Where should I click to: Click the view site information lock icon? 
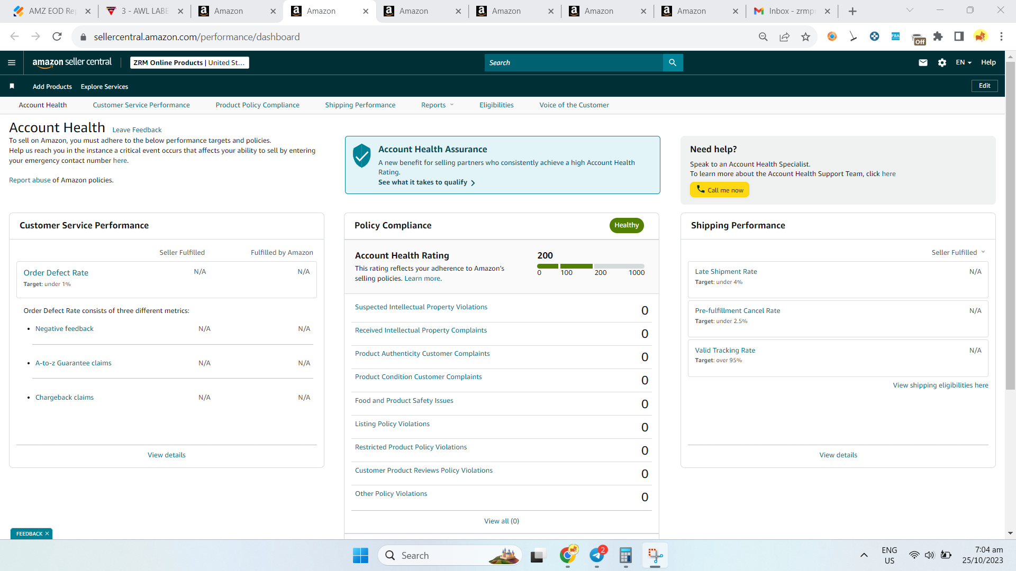coord(83,36)
